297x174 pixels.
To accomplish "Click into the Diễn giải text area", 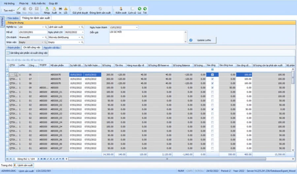I will pos(147,37).
